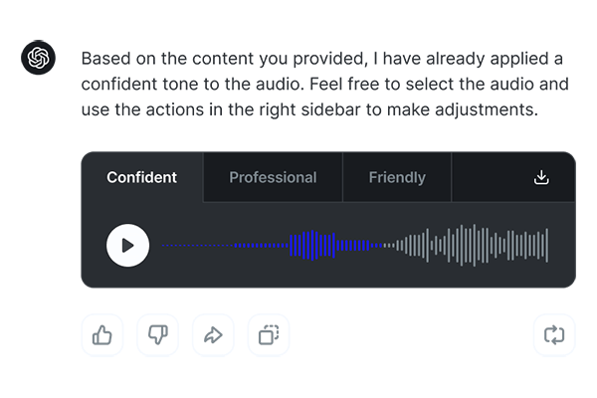Jump to the gray unplayed waveform section

[468, 245]
